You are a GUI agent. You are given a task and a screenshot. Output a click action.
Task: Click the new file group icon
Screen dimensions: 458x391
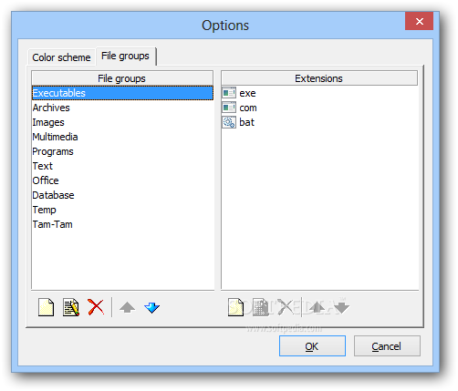tap(46, 307)
